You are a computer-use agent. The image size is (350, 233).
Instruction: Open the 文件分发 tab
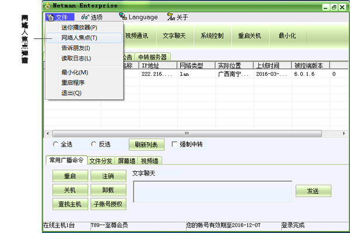[x=100, y=160]
